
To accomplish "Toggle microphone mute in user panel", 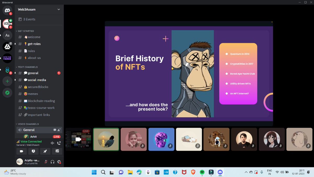I will (x=46, y=162).
